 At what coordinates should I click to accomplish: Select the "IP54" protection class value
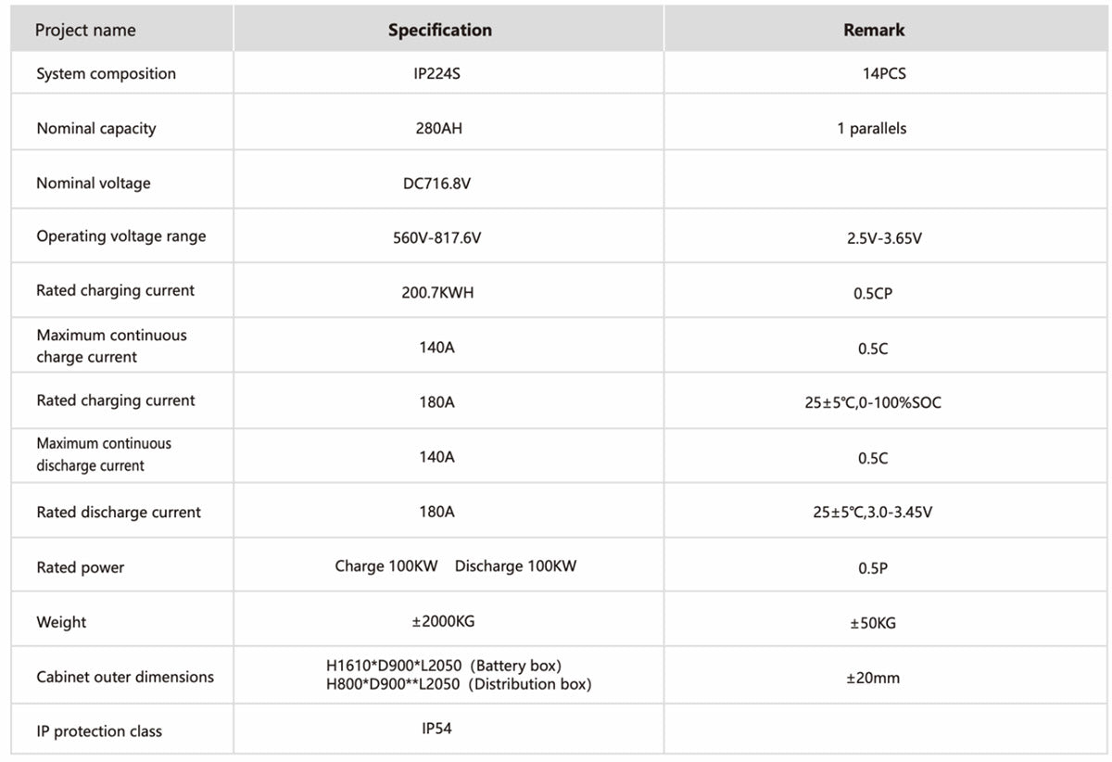(x=436, y=730)
